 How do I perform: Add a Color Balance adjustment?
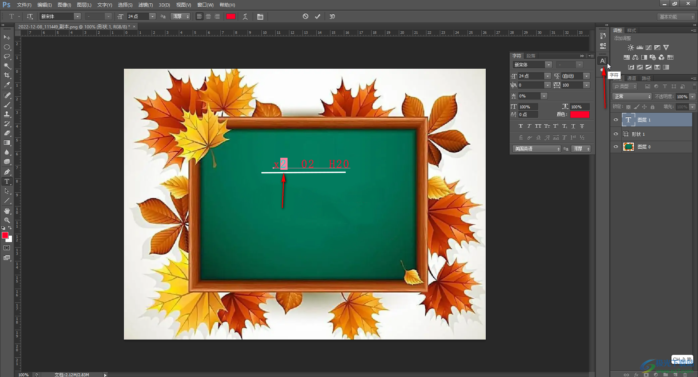tap(635, 57)
